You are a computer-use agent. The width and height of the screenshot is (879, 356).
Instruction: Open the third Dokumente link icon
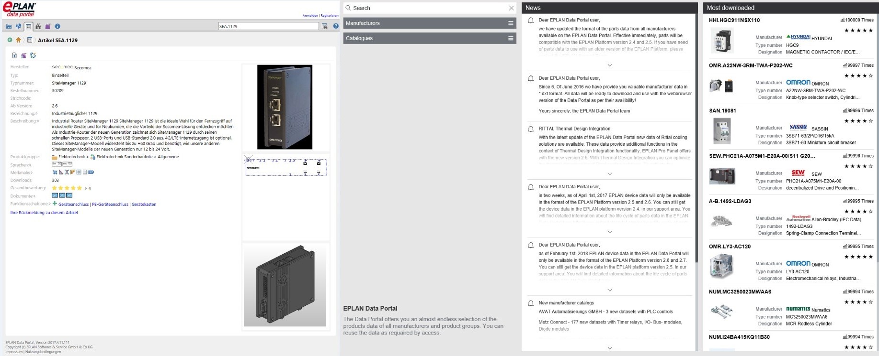(69, 196)
